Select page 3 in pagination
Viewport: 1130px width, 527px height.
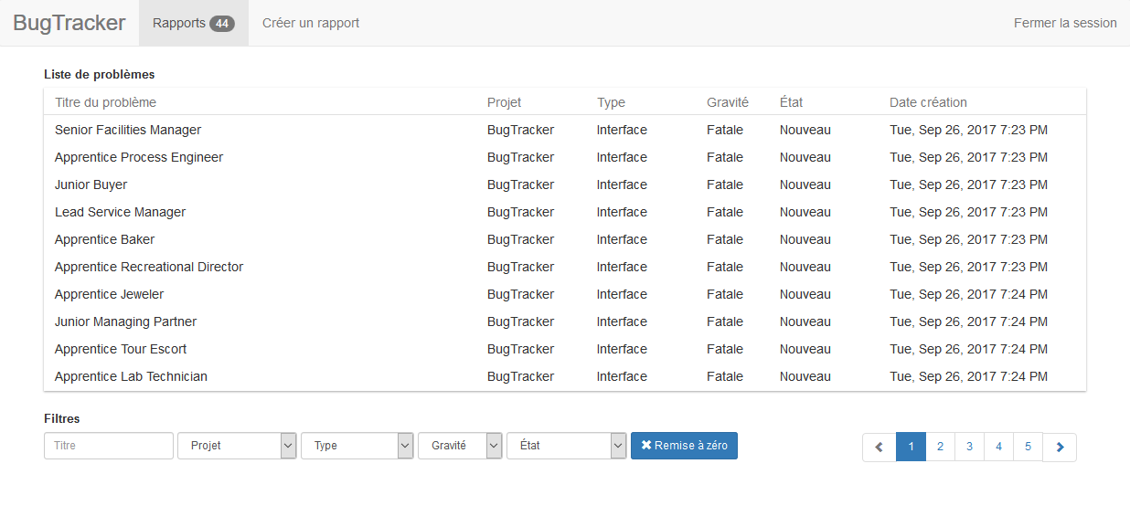point(969,447)
